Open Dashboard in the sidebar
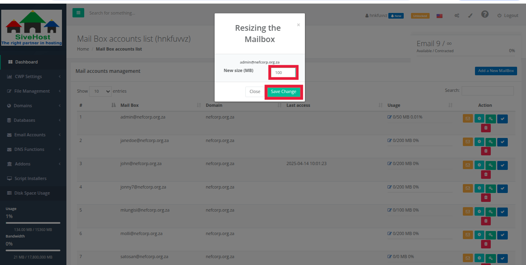Image resolution: width=526 pixels, height=265 pixels. coord(33,62)
